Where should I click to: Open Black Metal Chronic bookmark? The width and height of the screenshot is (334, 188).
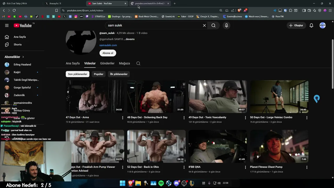coord(147,16)
